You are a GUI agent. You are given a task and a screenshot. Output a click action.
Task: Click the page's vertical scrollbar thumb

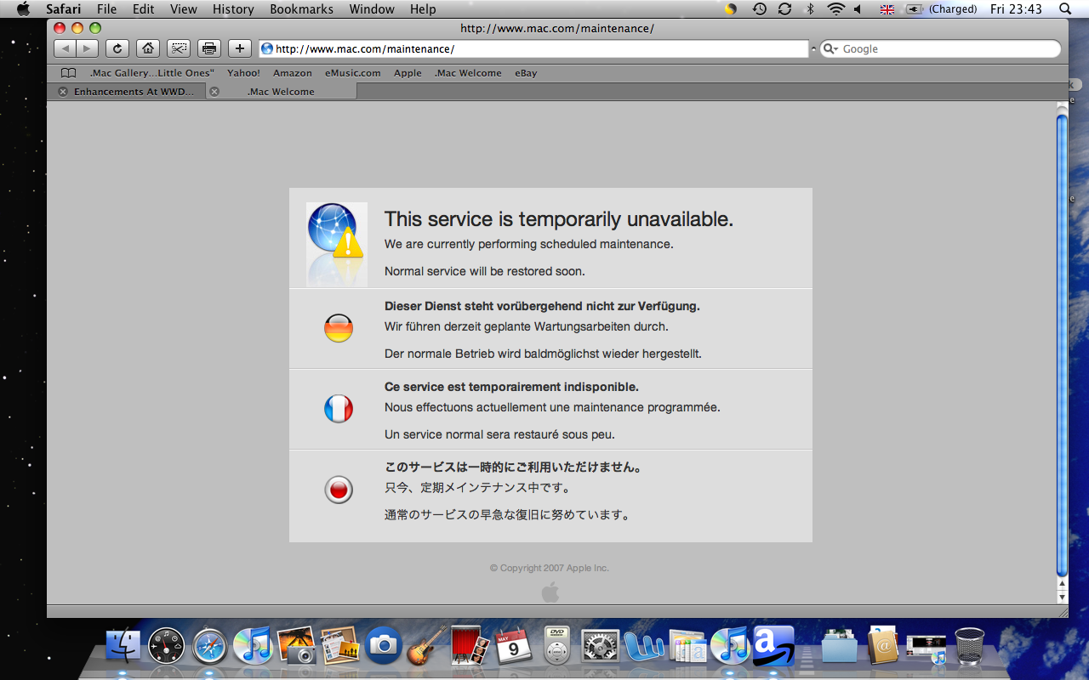coord(1062,344)
